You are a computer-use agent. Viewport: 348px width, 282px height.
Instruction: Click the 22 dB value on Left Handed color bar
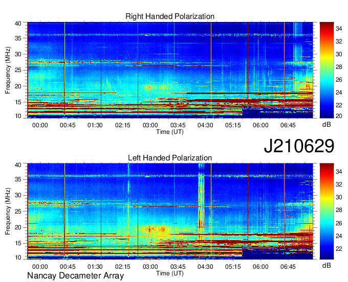coord(339,249)
